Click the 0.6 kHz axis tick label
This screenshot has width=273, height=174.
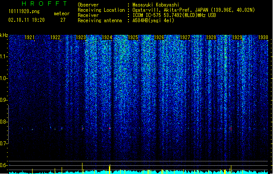4,165
